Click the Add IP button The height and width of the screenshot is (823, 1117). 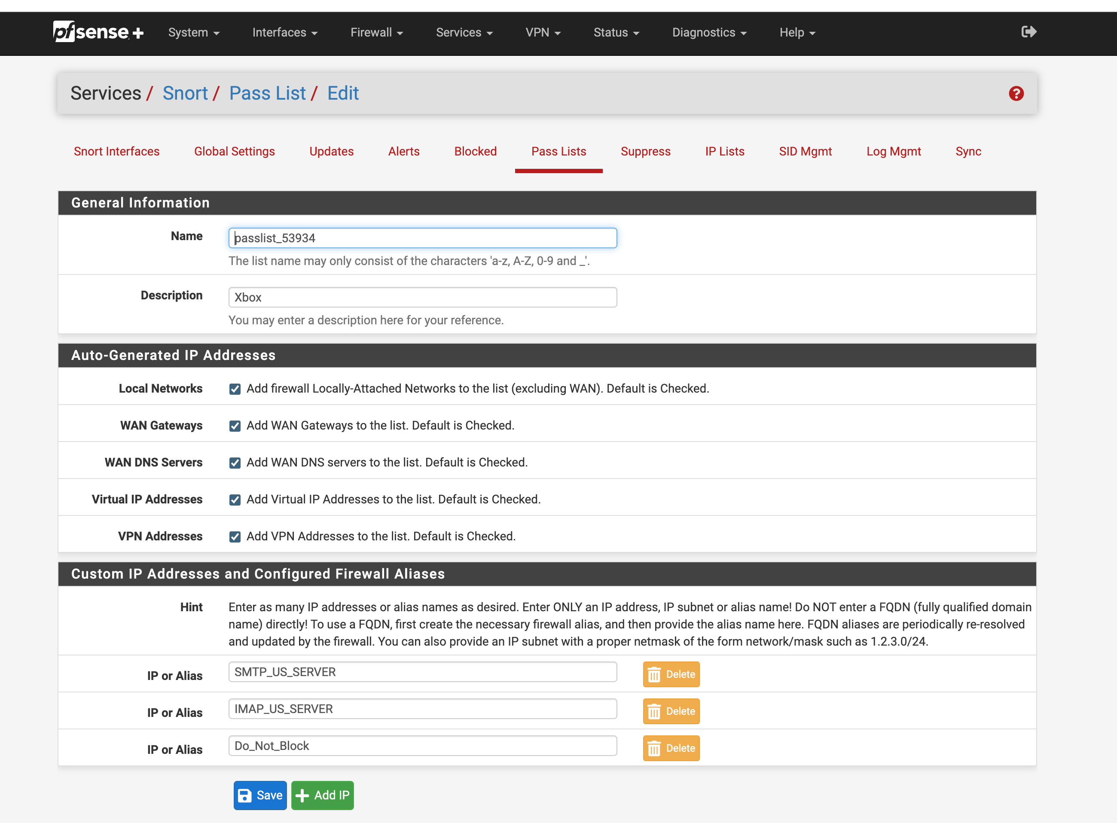click(x=324, y=795)
